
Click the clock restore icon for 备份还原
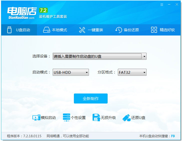[x=119, y=30]
